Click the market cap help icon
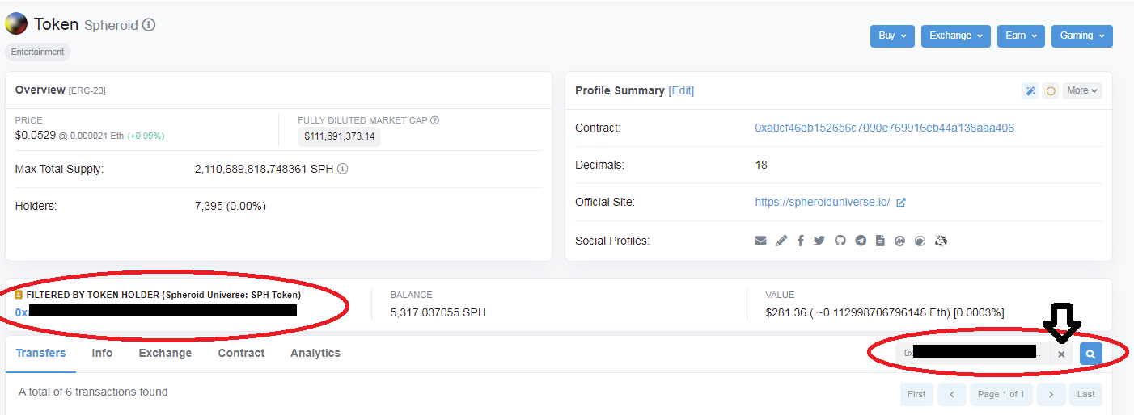 tap(434, 120)
